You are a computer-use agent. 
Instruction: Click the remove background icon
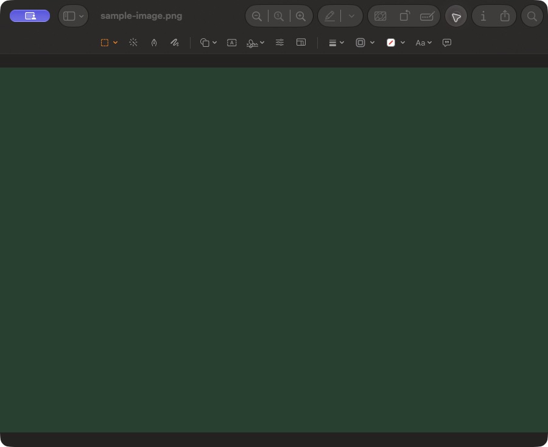pyautogui.click(x=380, y=16)
